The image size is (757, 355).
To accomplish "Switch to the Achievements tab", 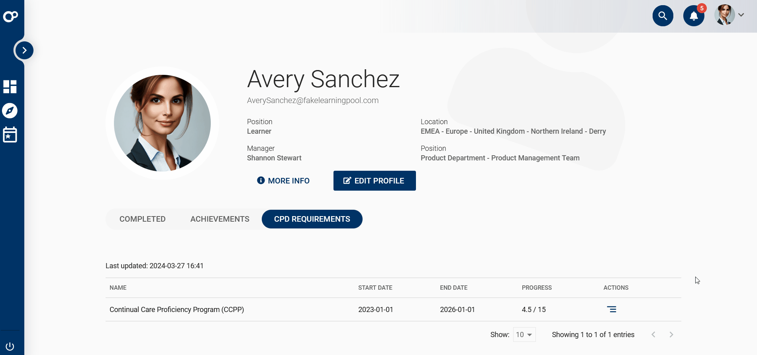I will 220,219.
